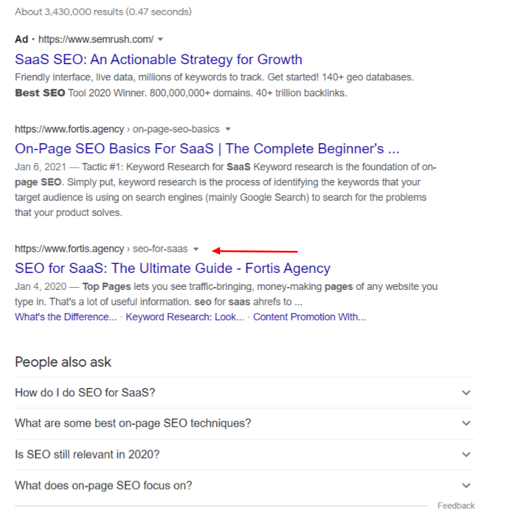Open Content Promotion With sitelink

309,317
